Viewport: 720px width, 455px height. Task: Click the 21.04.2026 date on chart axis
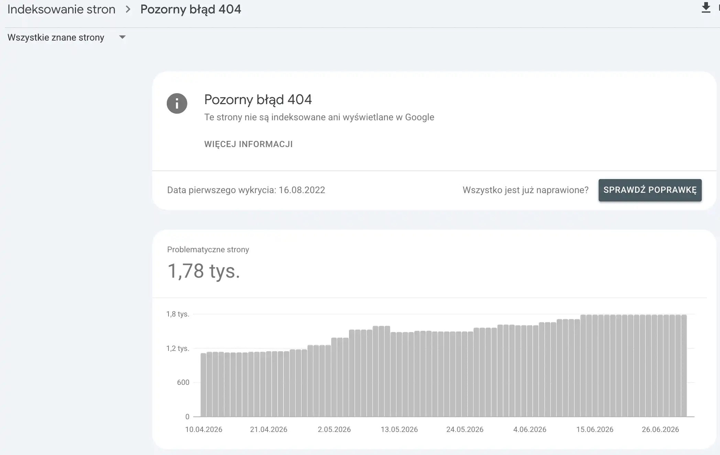(269, 429)
